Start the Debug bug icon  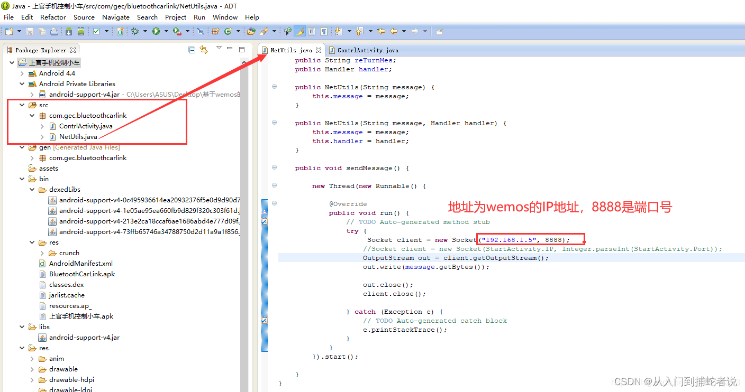point(135,31)
